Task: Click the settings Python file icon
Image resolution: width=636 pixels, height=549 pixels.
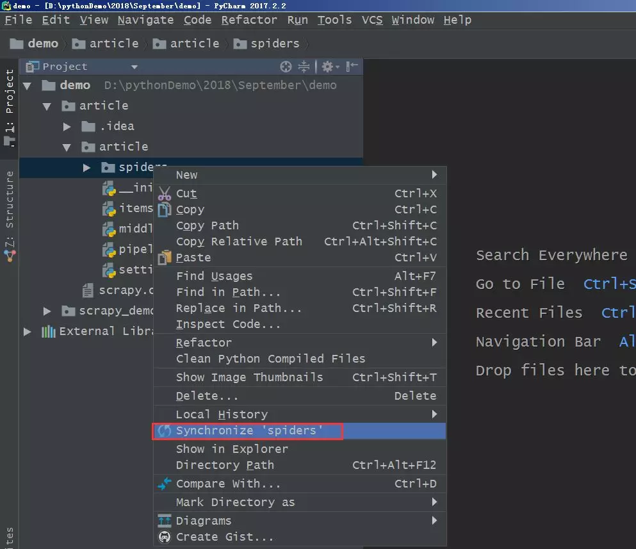Action: [109, 270]
